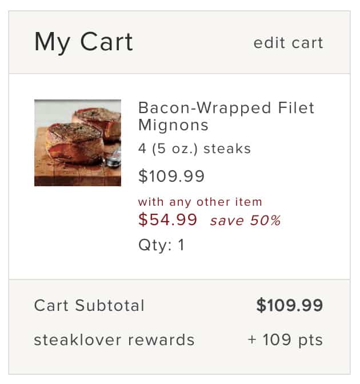The width and height of the screenshot is (360, 384).
Task: Click the steaklover rewards text
Action: (x=114, y=340)
